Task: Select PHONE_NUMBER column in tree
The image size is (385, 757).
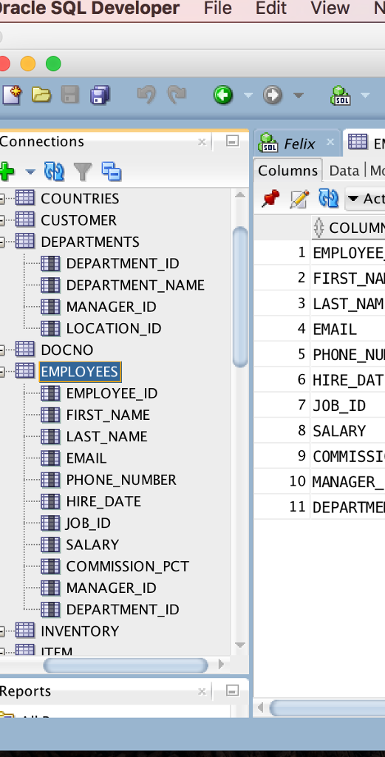Action: click(121, 479)
